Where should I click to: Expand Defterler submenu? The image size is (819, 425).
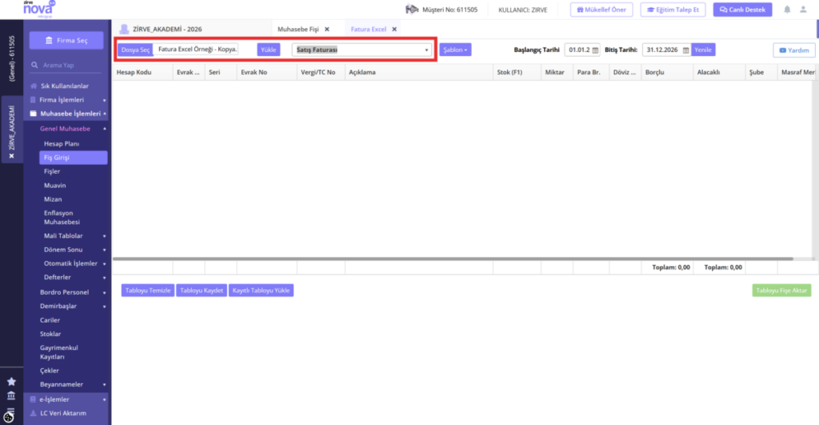coord(105,278)
